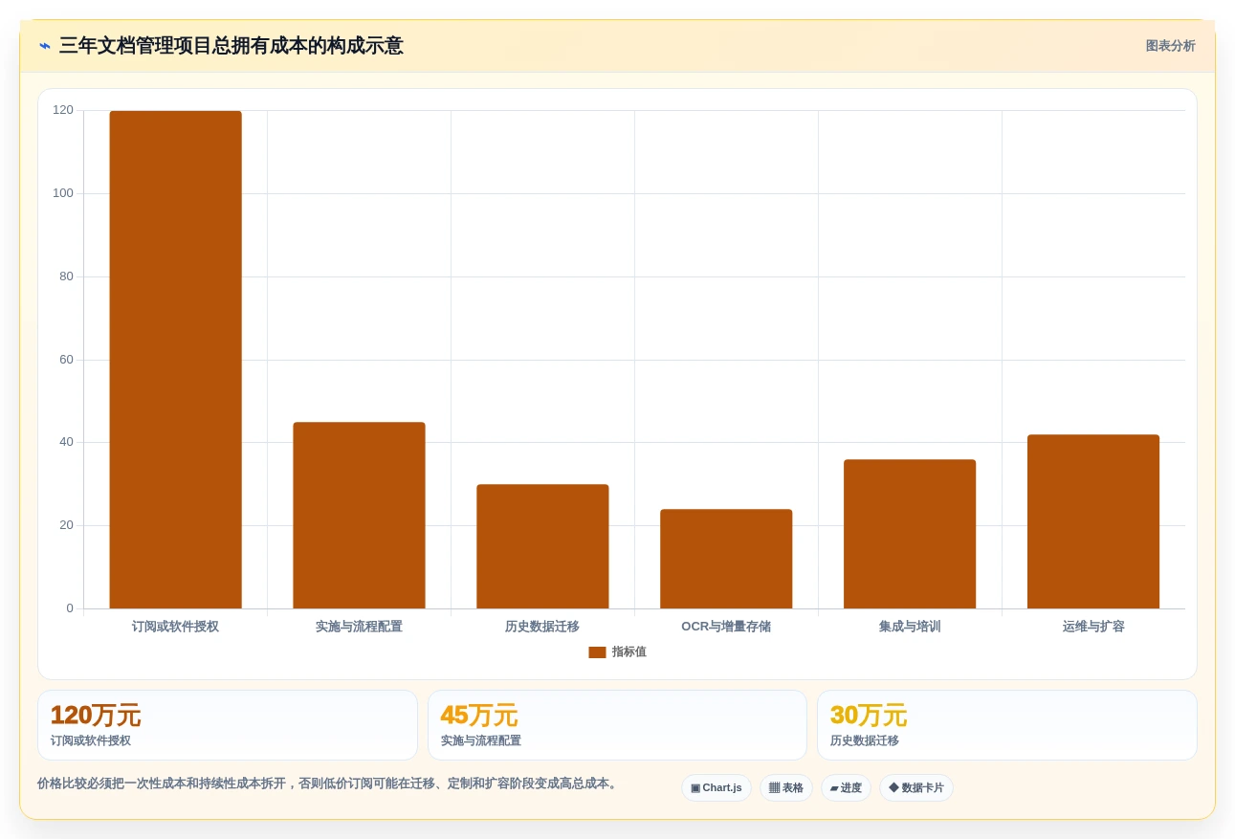The image size is (1235, 839).
Task: Select the OCR与增量存储 bar in the chart
Action: (726, 559)
